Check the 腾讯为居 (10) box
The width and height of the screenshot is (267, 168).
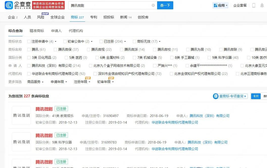click(x=188, y=49)
